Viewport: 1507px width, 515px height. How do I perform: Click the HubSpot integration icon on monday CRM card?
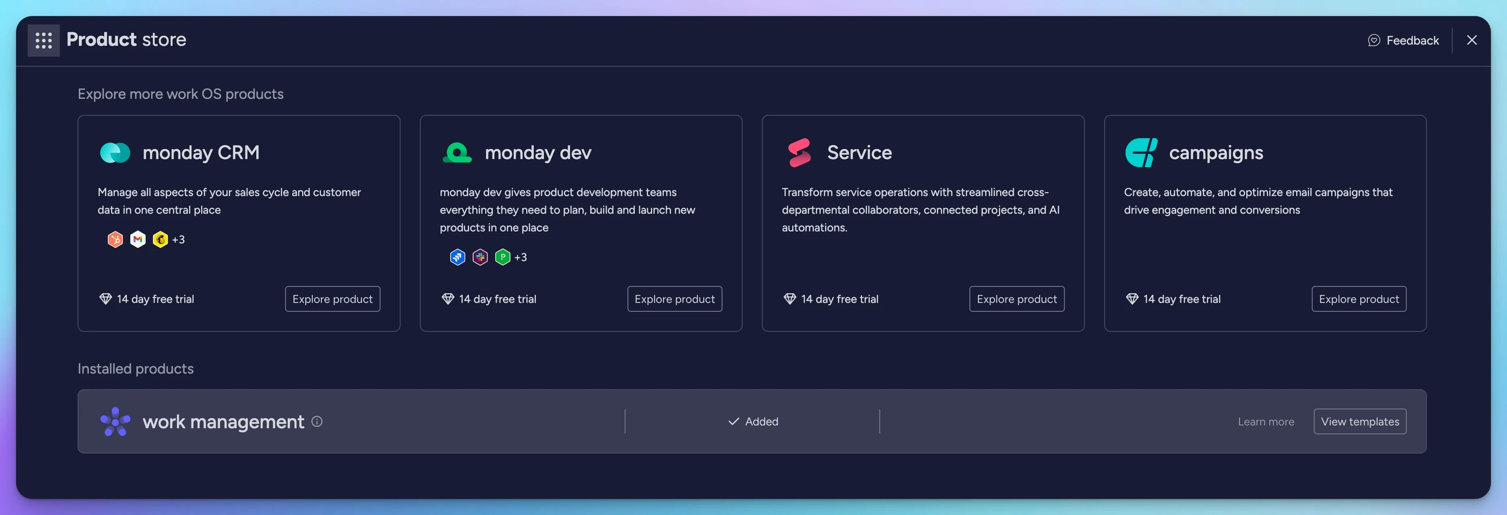coord(115,239)
